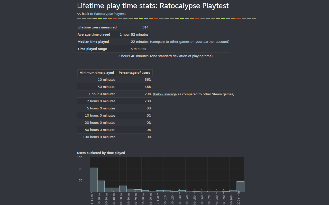Click the tallest chart bar for 1-10 min
This screenshot has height=205, width=329.
coord(94,180)
